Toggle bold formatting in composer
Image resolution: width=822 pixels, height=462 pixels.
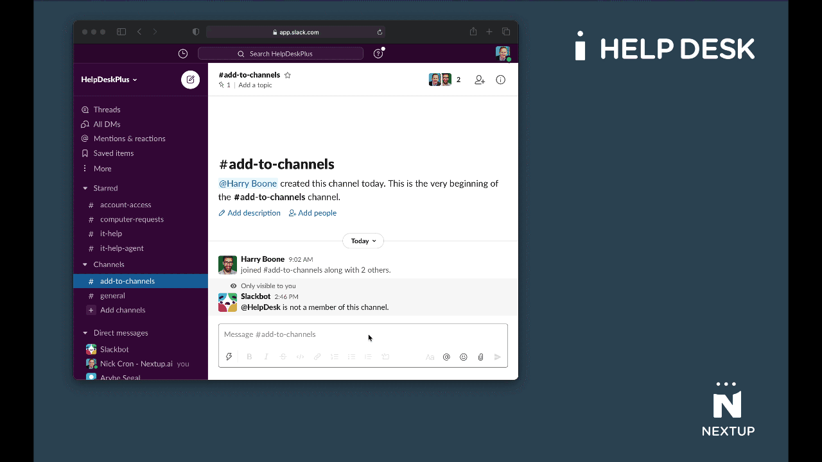249,357
